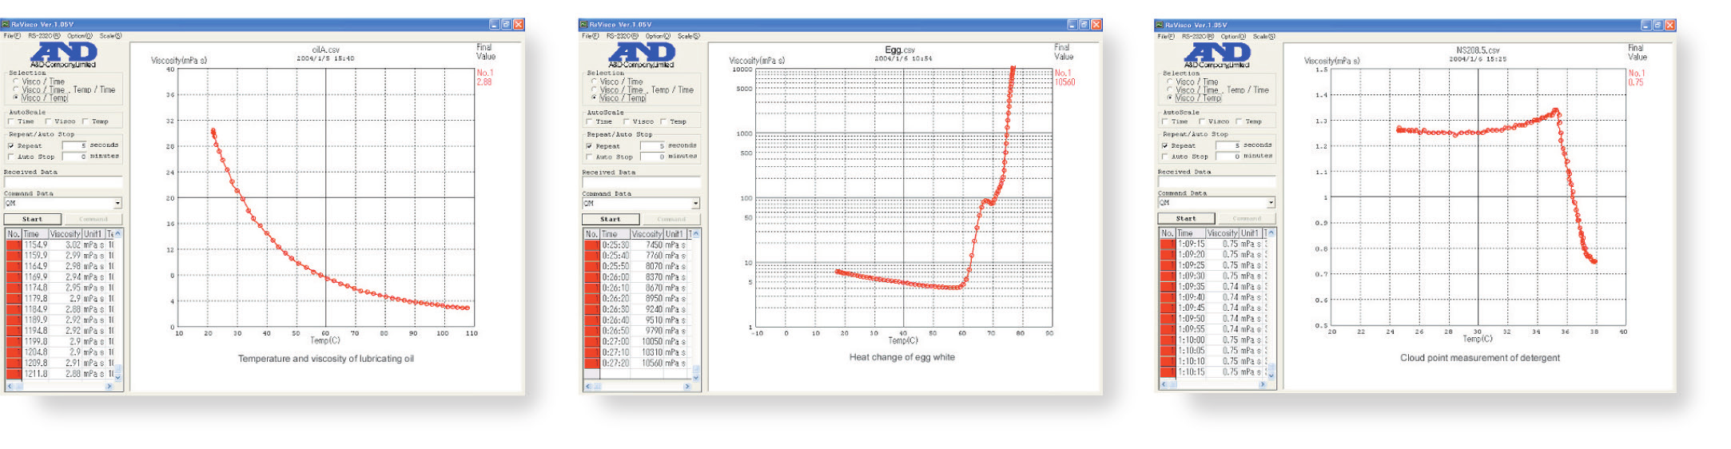
Task: Click the red marker for row 0:26:00 in the Egg table
Action: [591, 277]
